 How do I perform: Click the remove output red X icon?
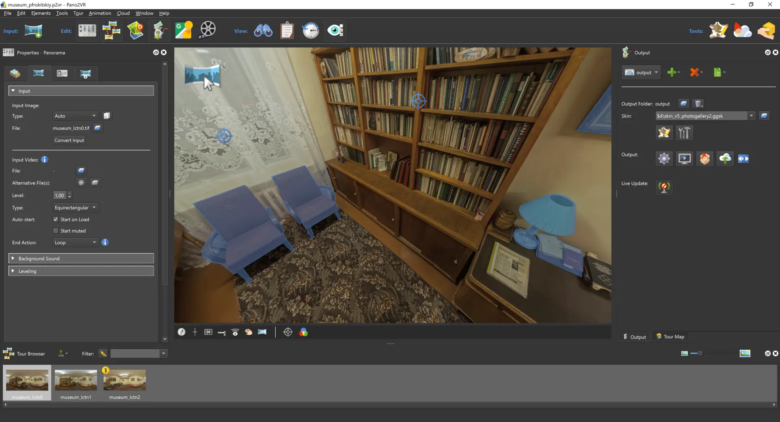click(x=694, y=72)
